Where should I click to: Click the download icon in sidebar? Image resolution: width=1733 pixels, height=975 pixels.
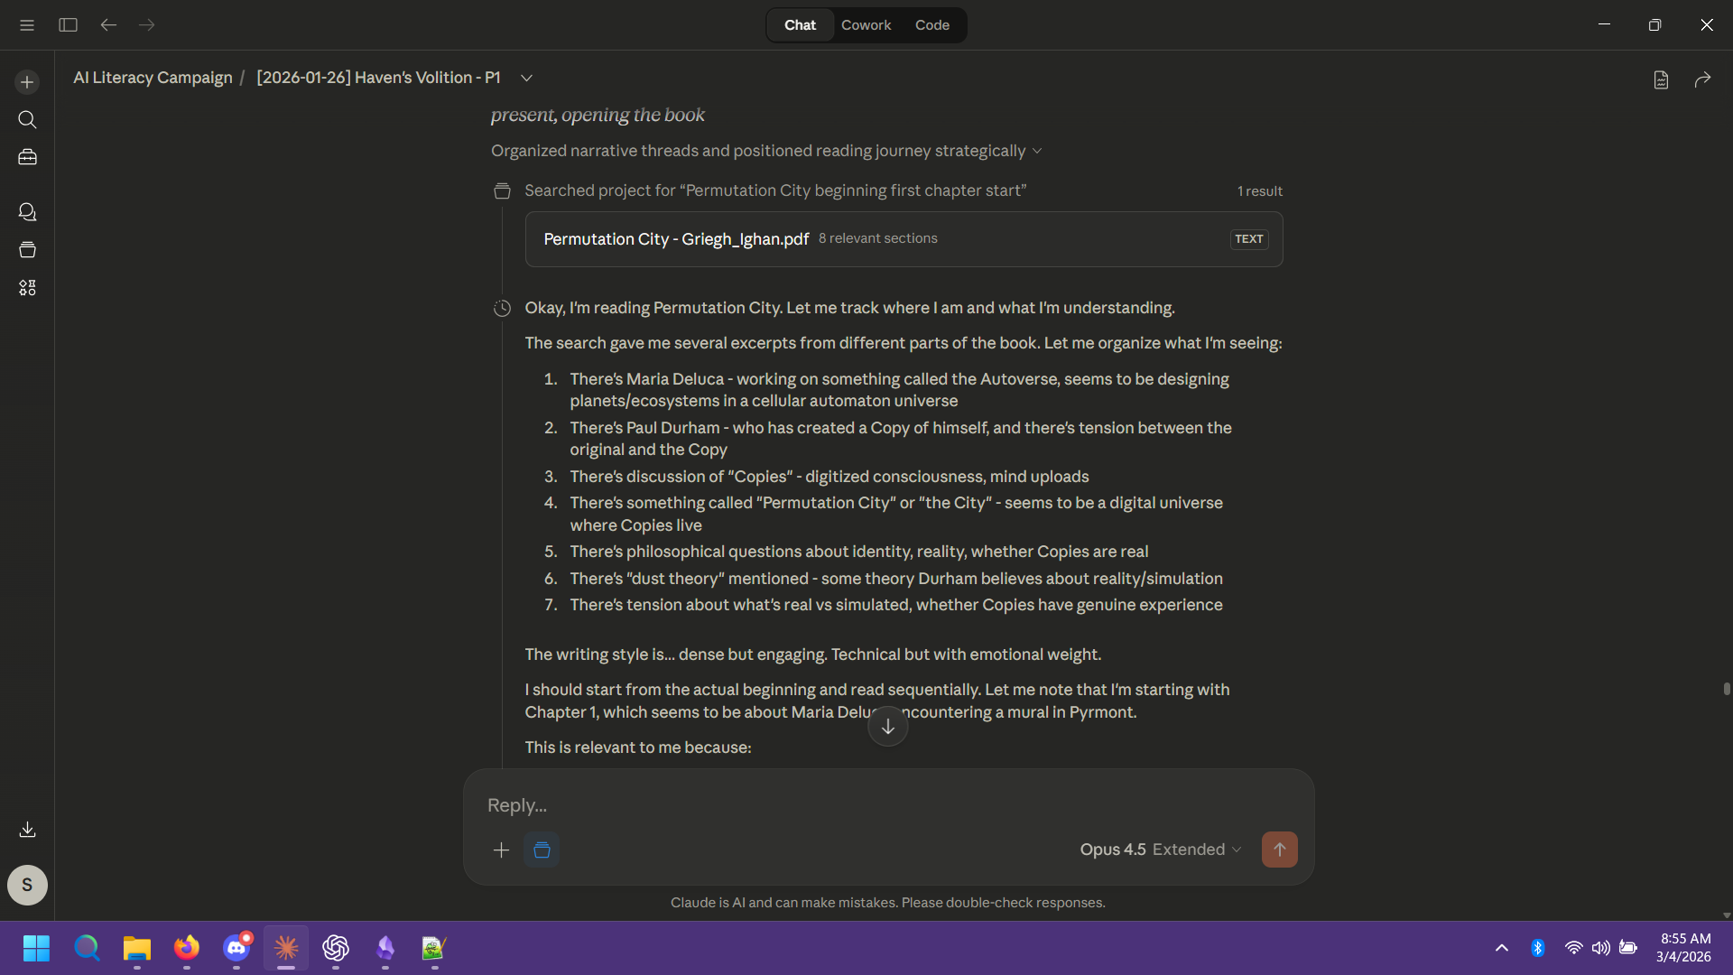coord(27,829)
